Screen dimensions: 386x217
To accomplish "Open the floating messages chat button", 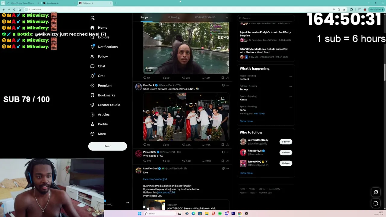I will click(x=376, y=203).
